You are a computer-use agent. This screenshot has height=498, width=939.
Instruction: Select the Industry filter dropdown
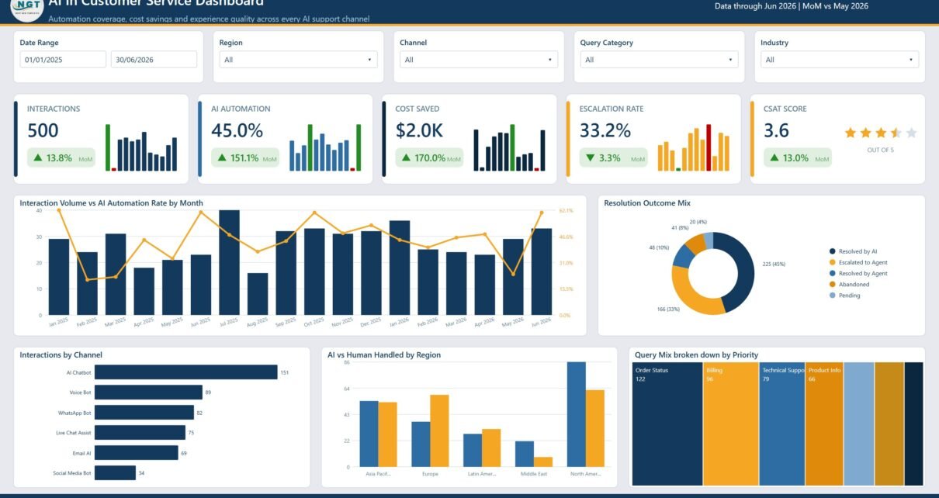pyautogui.click(x=840, y=60)
